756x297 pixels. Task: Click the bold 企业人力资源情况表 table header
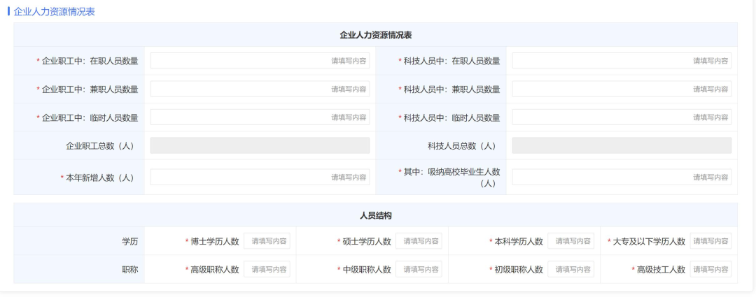[376, 35]
